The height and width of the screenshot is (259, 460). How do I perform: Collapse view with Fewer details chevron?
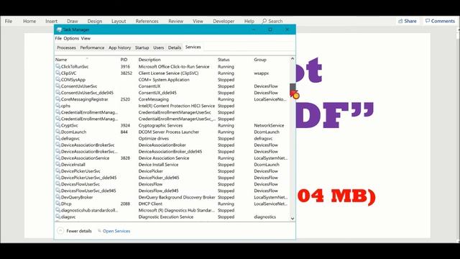click(60, 231)
